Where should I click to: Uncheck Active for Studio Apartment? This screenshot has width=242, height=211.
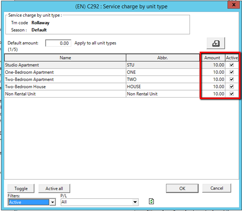coord(232,65)
